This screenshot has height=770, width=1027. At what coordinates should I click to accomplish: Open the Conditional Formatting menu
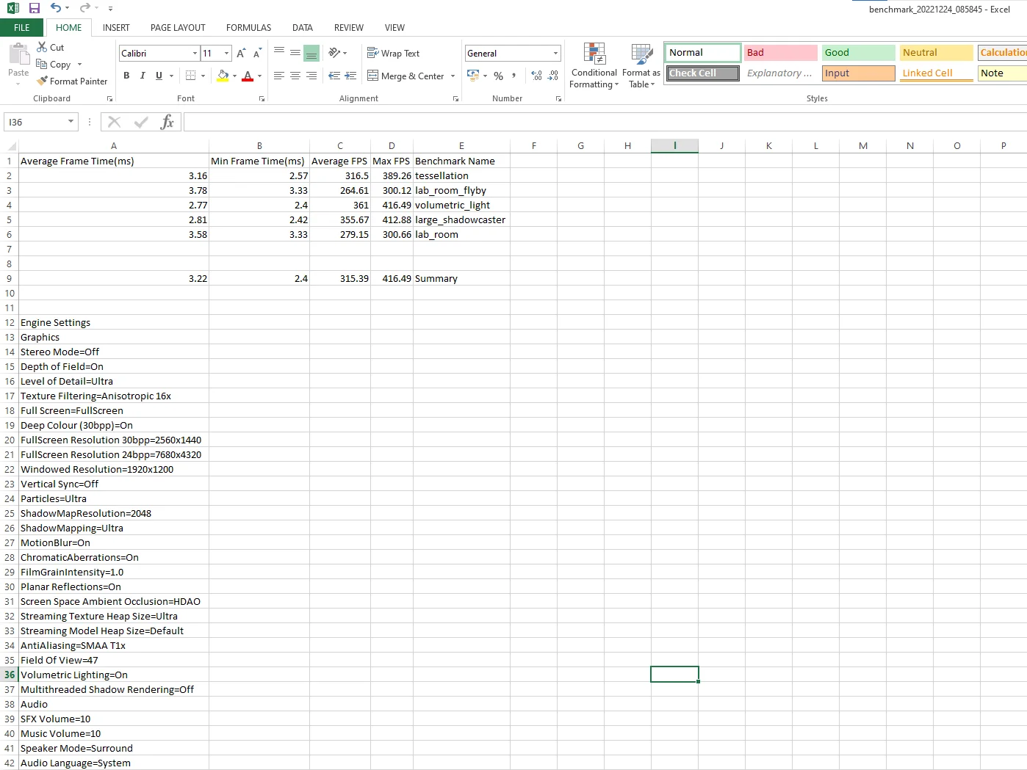click(594, 65)
